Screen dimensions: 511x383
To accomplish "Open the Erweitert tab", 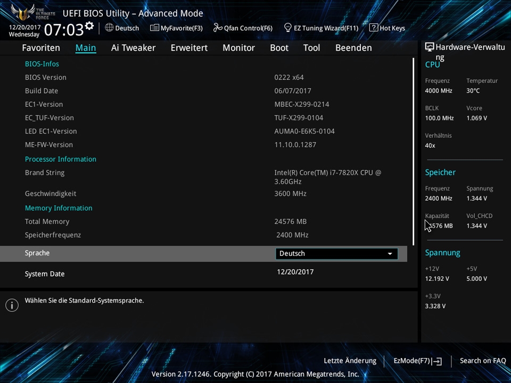I will point(189,48).
